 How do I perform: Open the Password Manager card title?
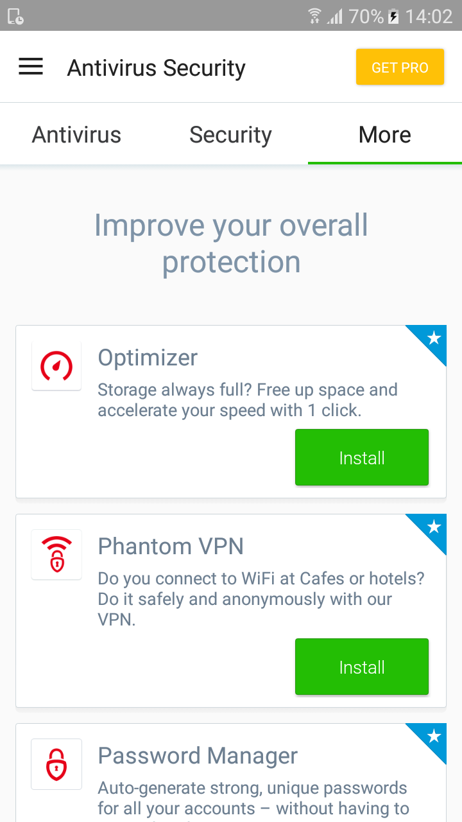(x=198, y=756)
